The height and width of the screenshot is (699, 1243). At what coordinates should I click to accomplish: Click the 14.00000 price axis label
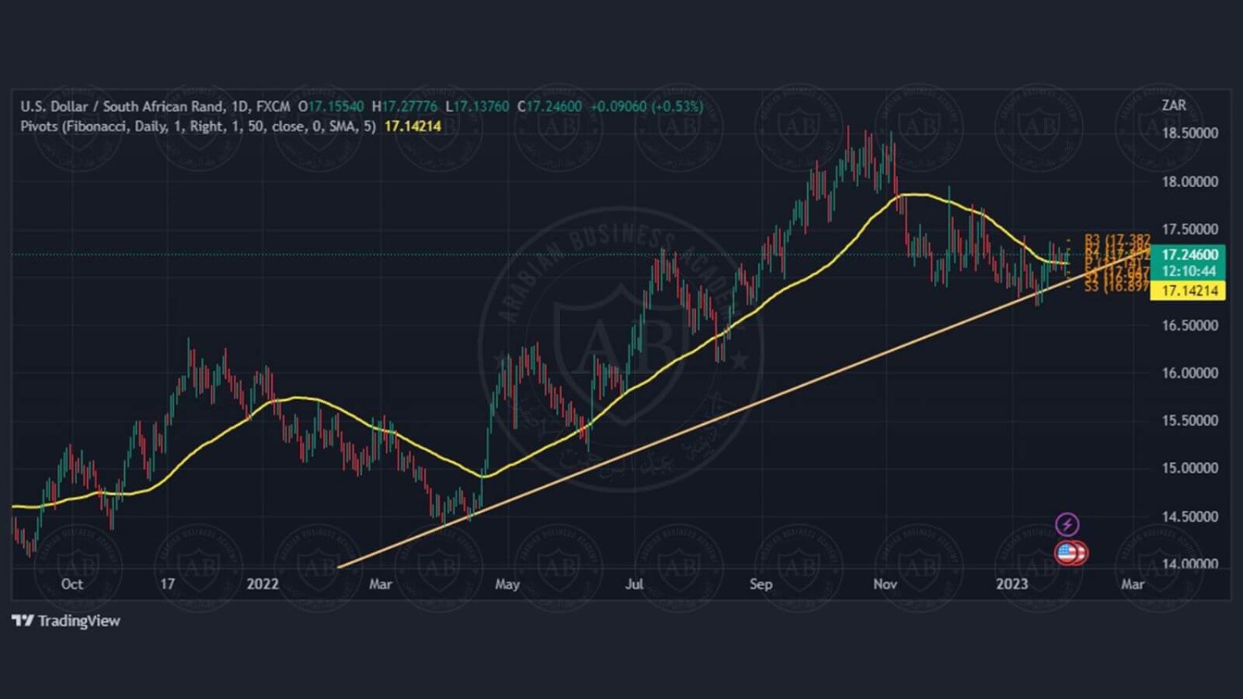tap(1190, 564)
